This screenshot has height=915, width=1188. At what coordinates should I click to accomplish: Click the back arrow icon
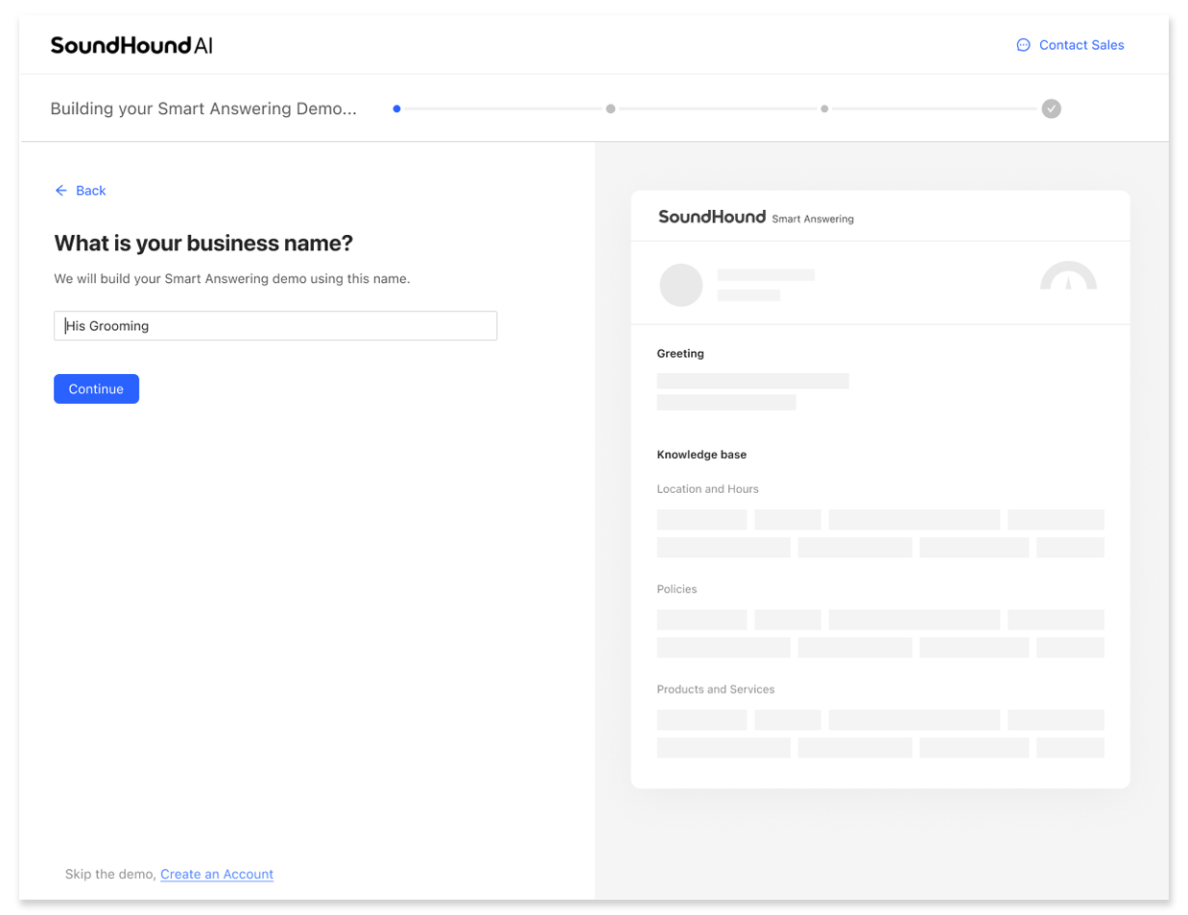point(60,190)
